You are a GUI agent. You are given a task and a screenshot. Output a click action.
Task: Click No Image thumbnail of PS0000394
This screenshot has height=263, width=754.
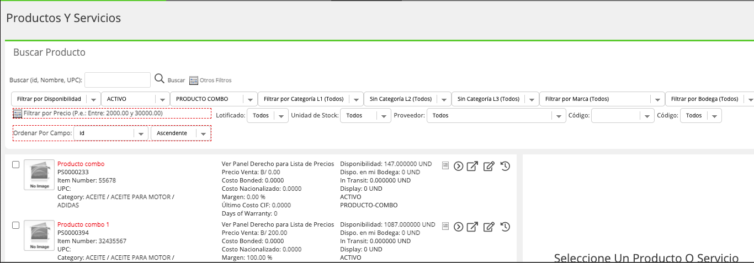(x=39, y=235)
